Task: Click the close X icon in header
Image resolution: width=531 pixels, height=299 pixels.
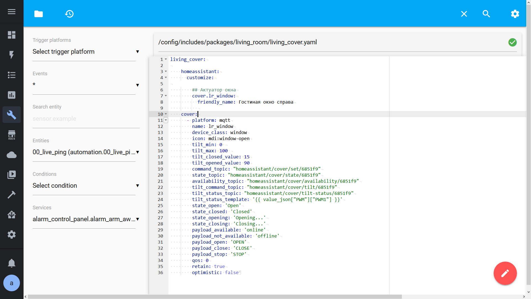Action: point(464,14)
